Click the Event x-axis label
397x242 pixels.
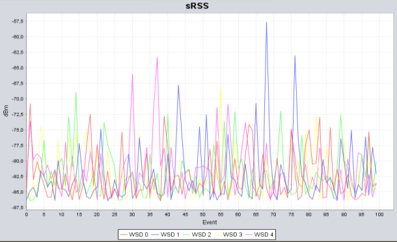tap(210, 223)
